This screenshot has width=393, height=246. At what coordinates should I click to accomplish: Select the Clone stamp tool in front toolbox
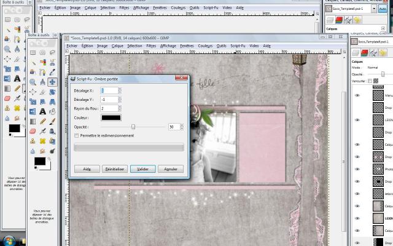point(33,141)
